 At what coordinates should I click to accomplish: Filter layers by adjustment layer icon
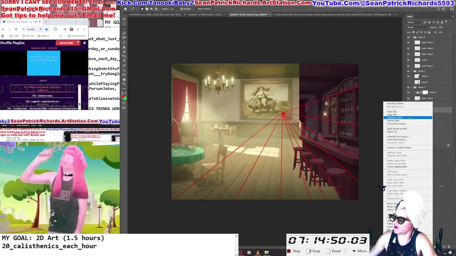click(x=429, y=22)
